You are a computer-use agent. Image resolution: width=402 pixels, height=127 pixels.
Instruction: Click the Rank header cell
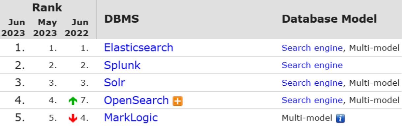(x=47, y=8)
